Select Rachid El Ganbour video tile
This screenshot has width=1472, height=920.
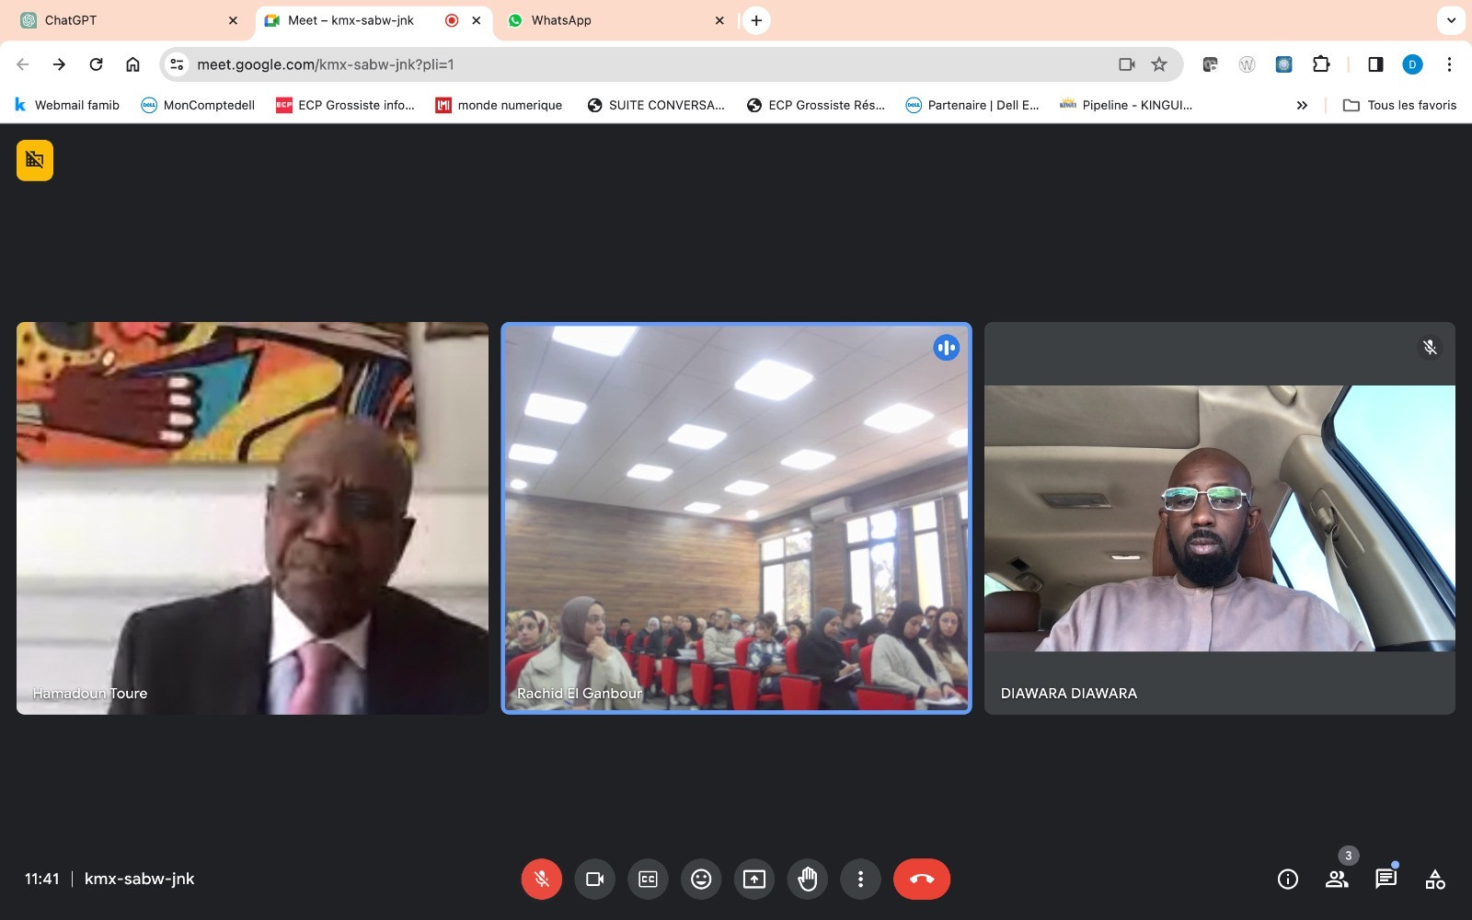[736, 518]
